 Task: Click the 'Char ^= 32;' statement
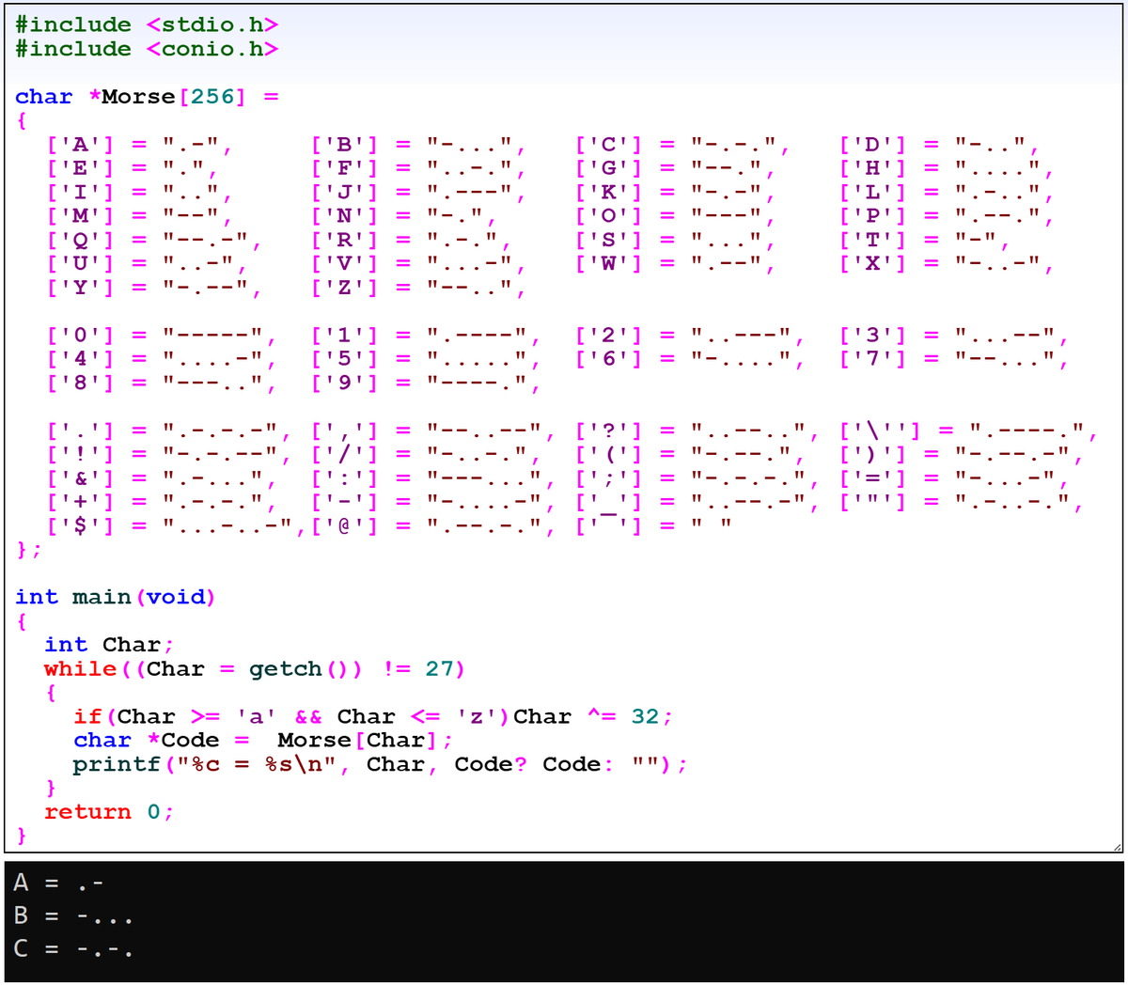click(x=593, y=717)
